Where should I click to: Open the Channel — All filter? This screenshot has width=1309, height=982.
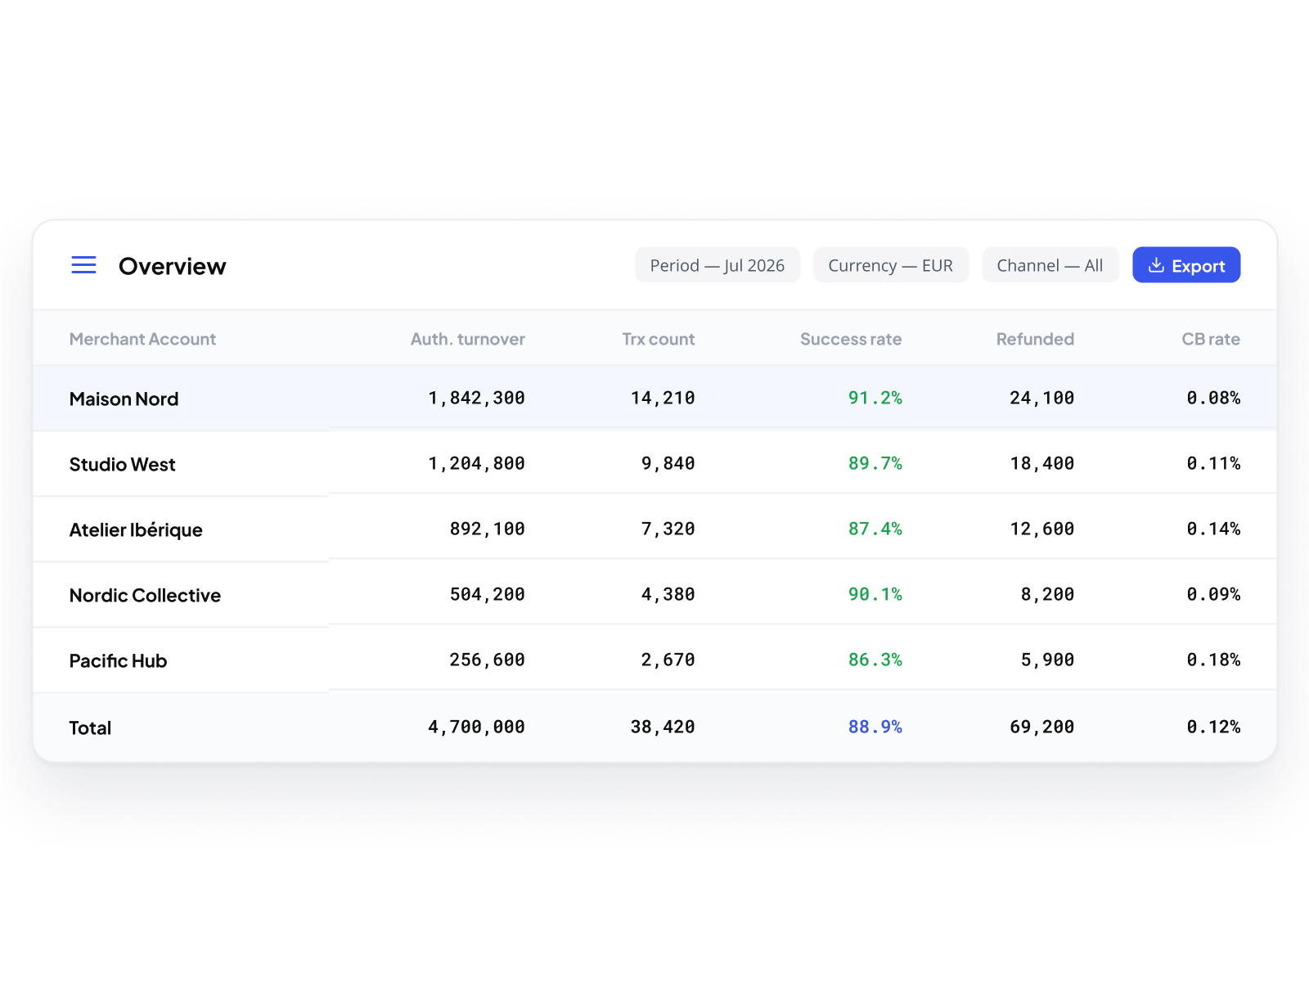(1050, 265)
